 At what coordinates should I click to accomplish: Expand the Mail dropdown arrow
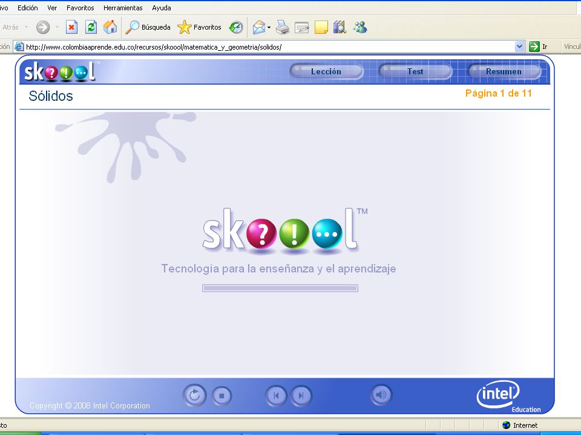[269, 27]
